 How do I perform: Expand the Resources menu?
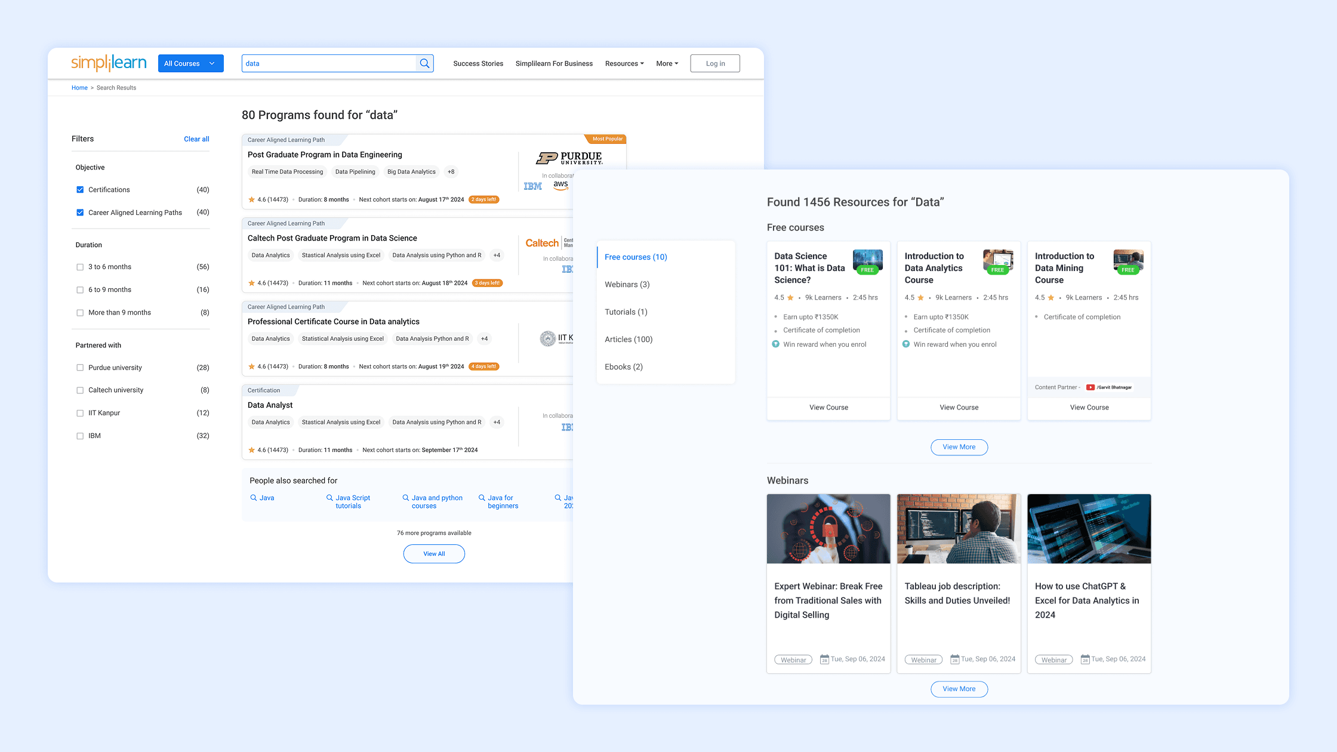[x=624, y=63]
